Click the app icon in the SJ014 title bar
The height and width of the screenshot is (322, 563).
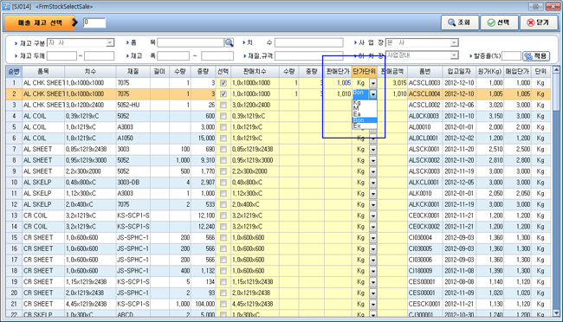click(x=6, y=6)
